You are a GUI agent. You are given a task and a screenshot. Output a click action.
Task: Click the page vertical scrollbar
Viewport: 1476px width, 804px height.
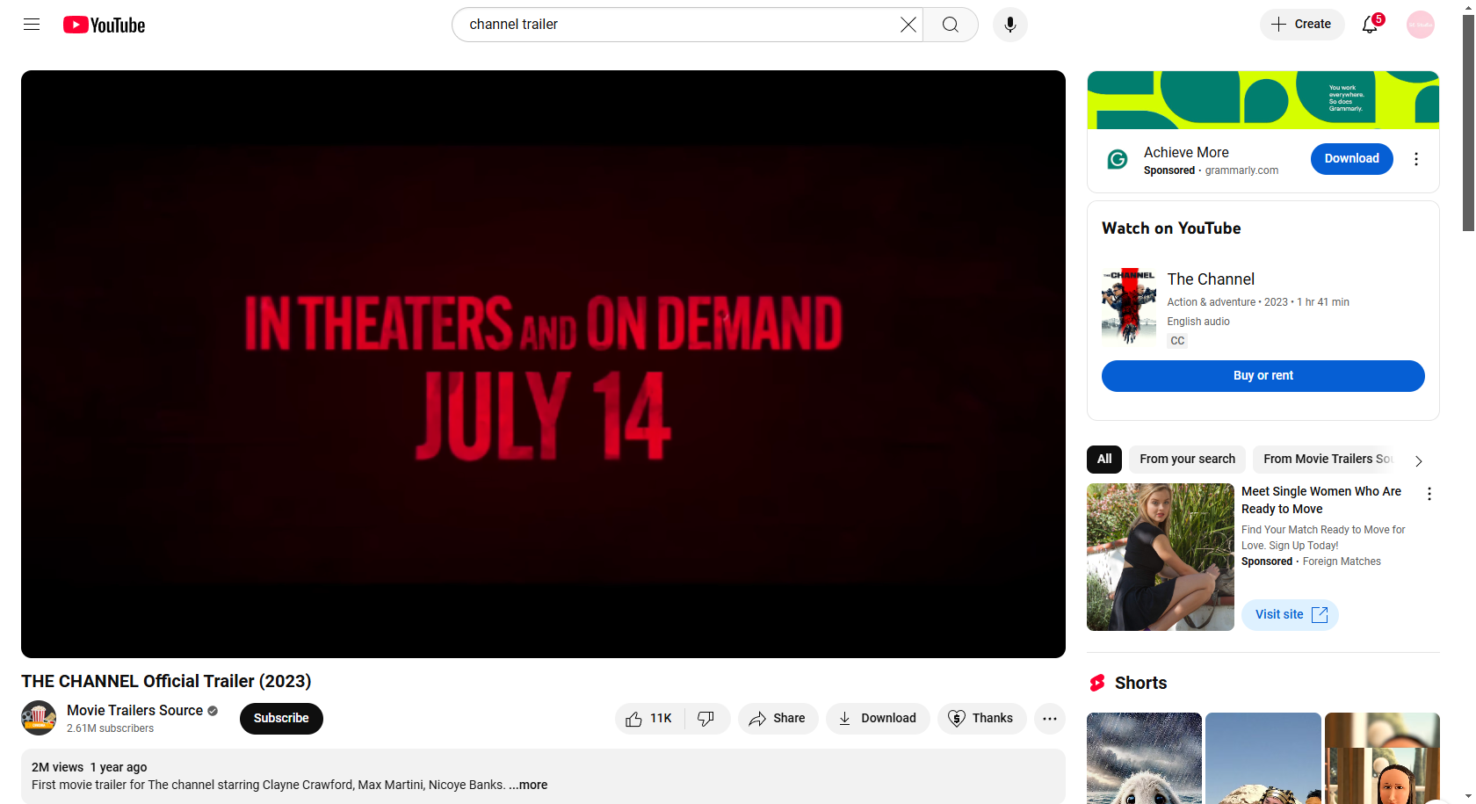pos(1468,123)
